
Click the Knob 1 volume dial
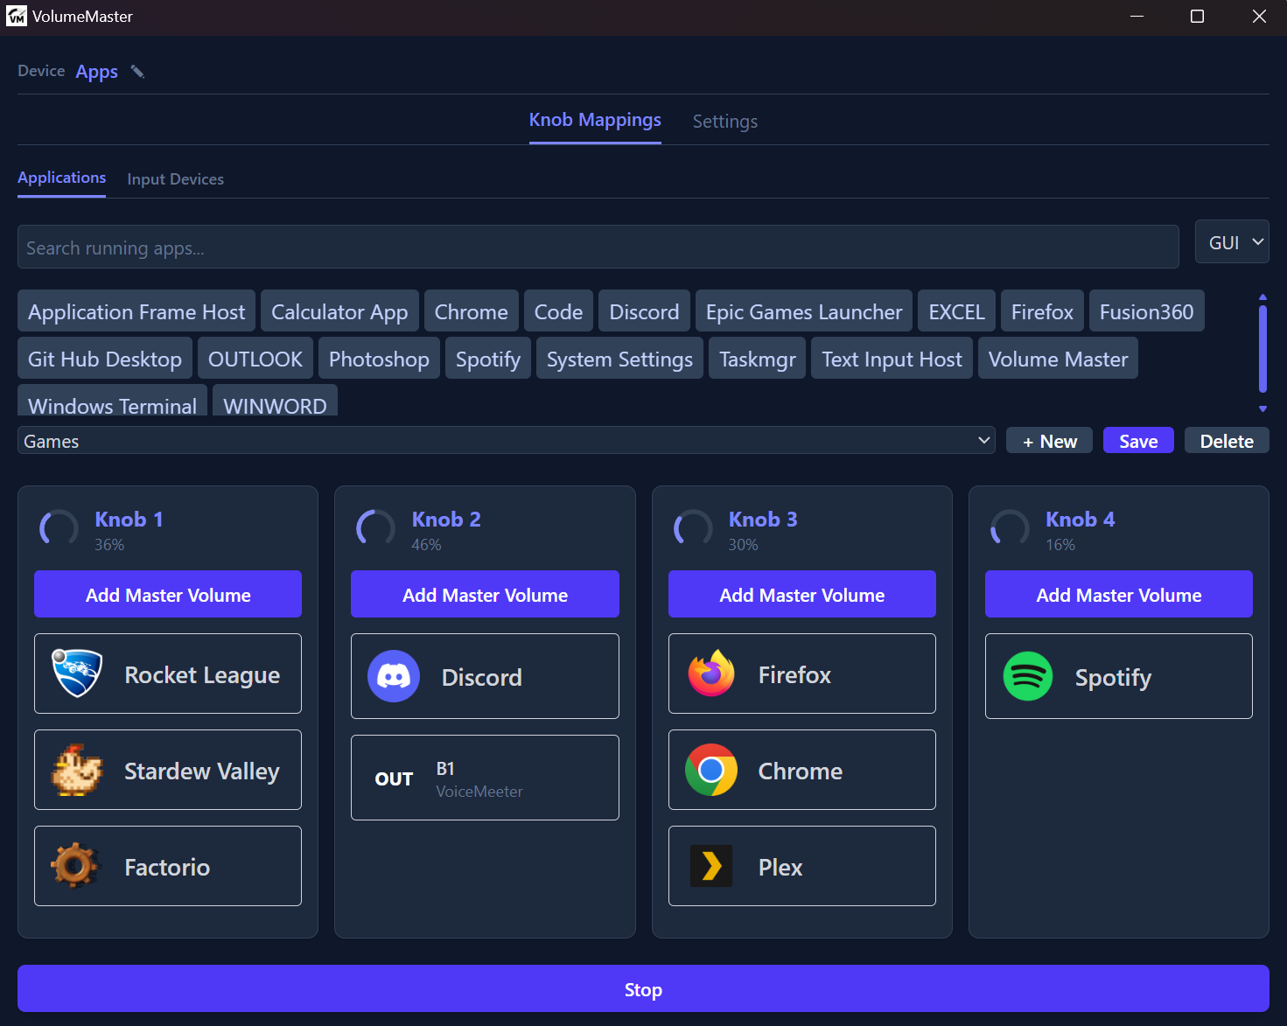tap(59, 529)
